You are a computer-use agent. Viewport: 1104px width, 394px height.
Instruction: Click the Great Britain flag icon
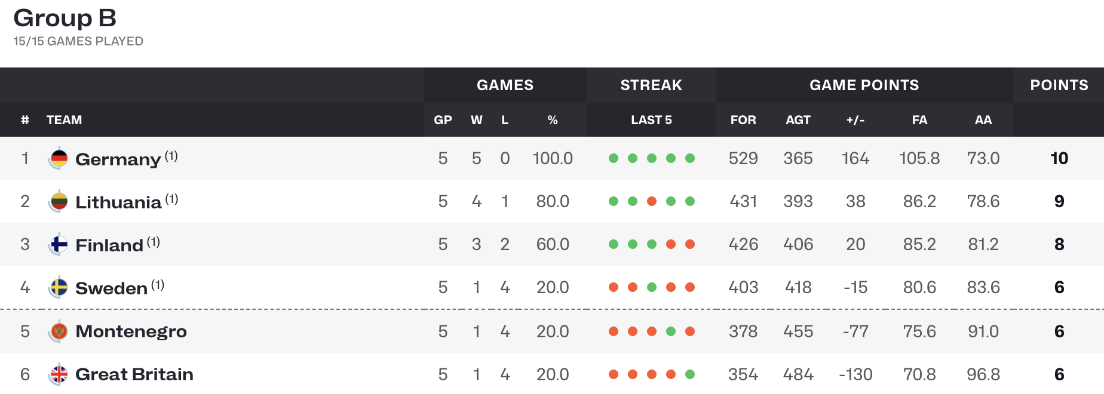[59, 374]
